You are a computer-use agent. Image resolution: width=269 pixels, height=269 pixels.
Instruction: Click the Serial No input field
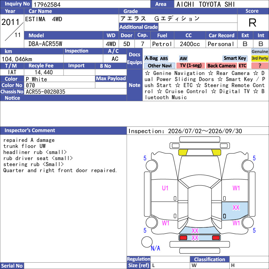pyautogui.click(x=75, y=266)
